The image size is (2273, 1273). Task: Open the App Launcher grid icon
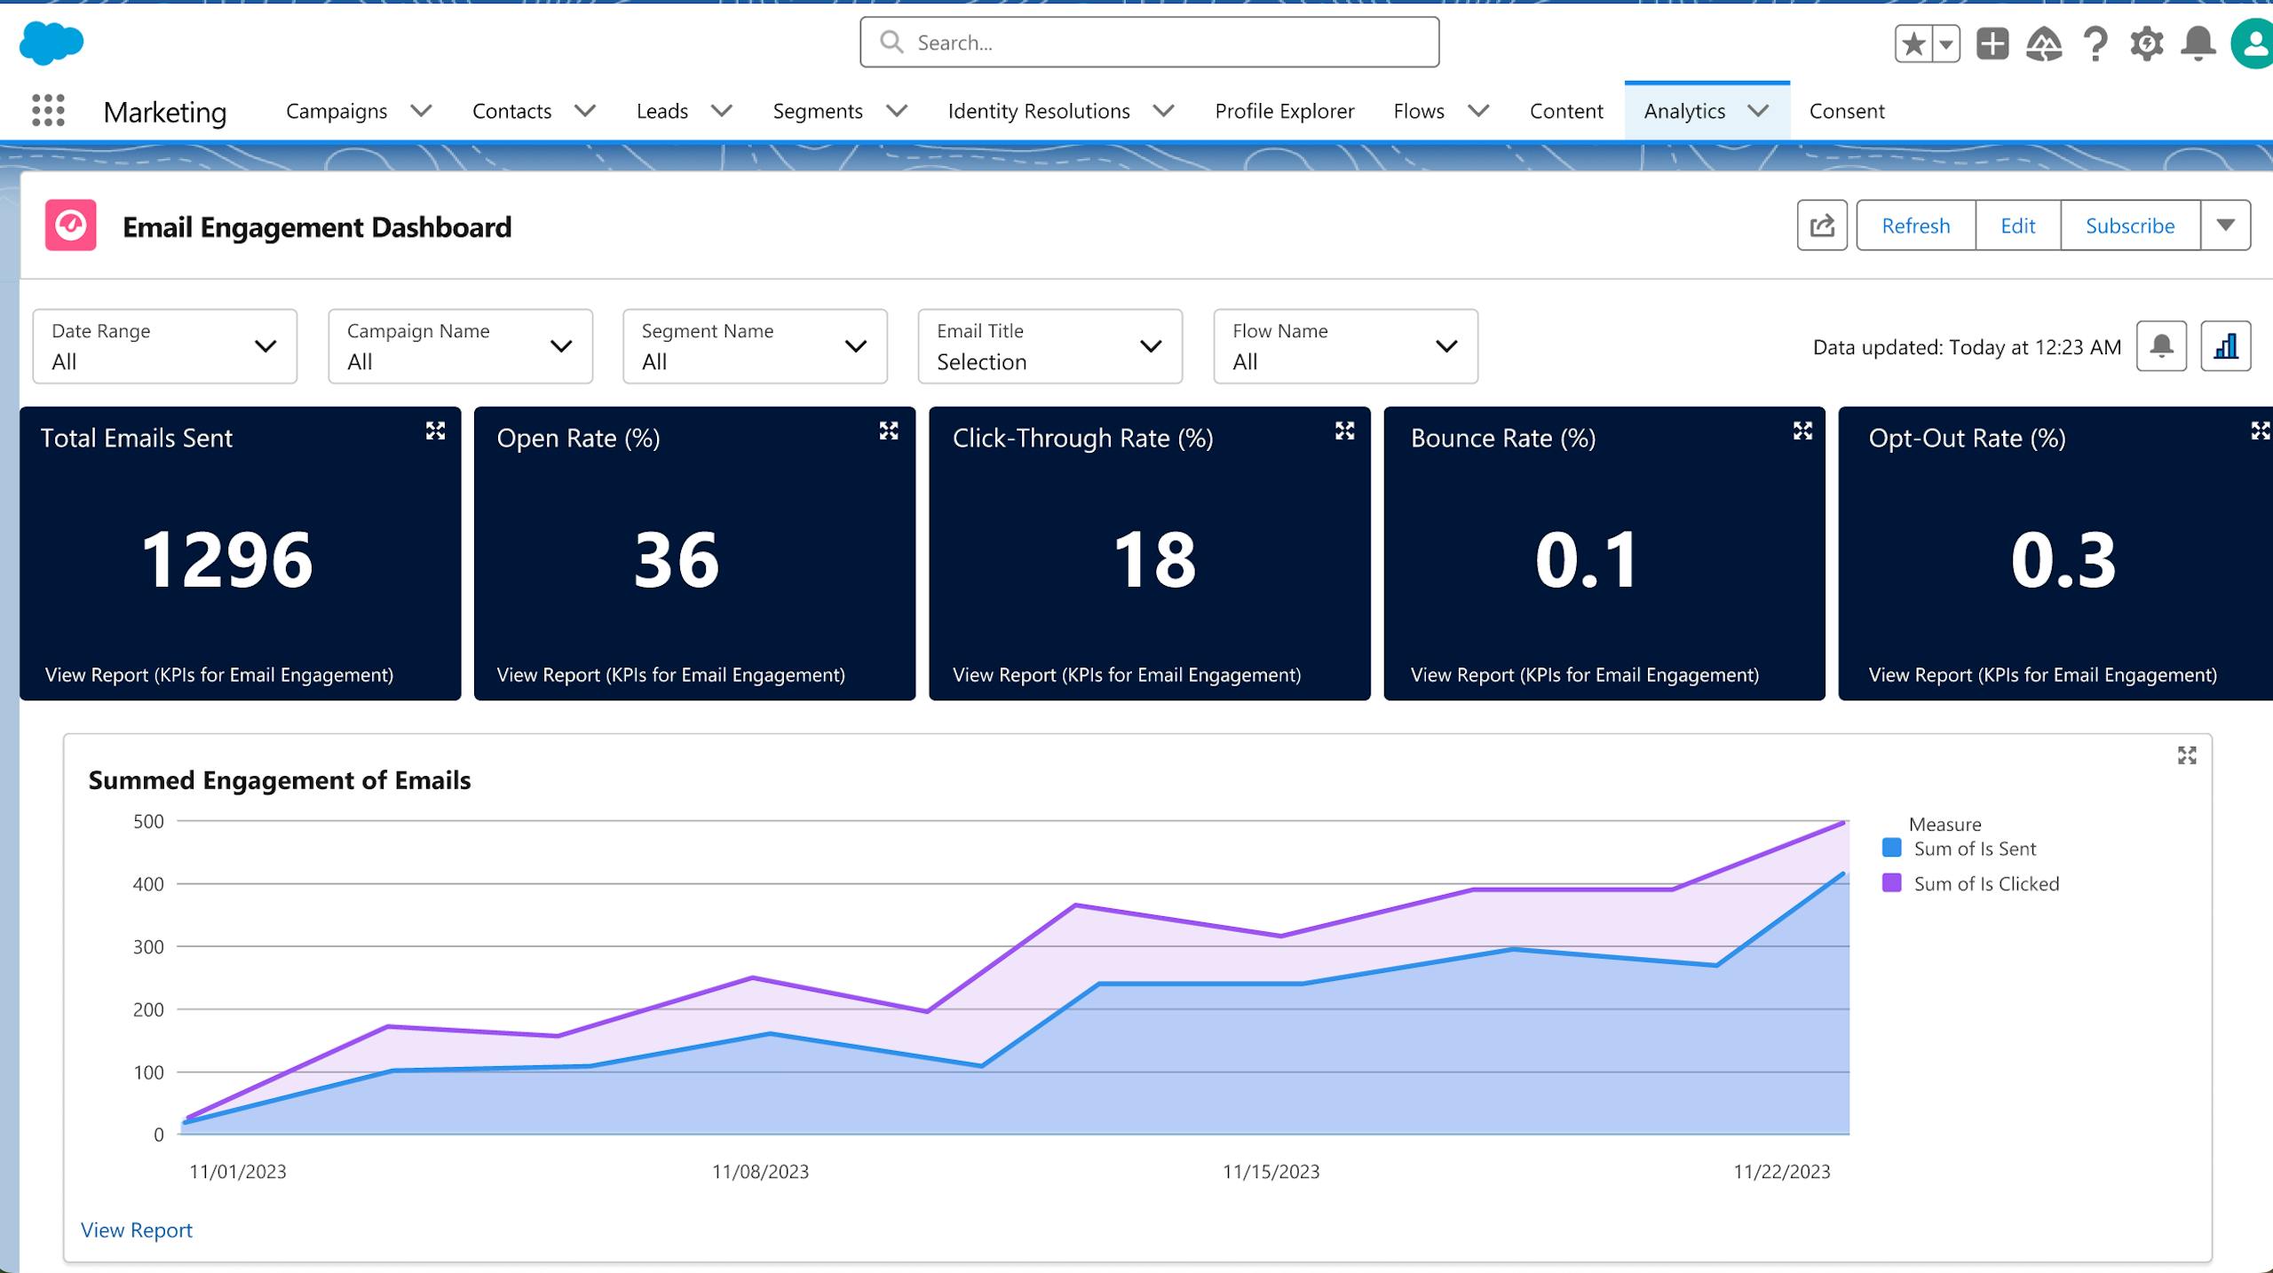click(x=48, y=111)
